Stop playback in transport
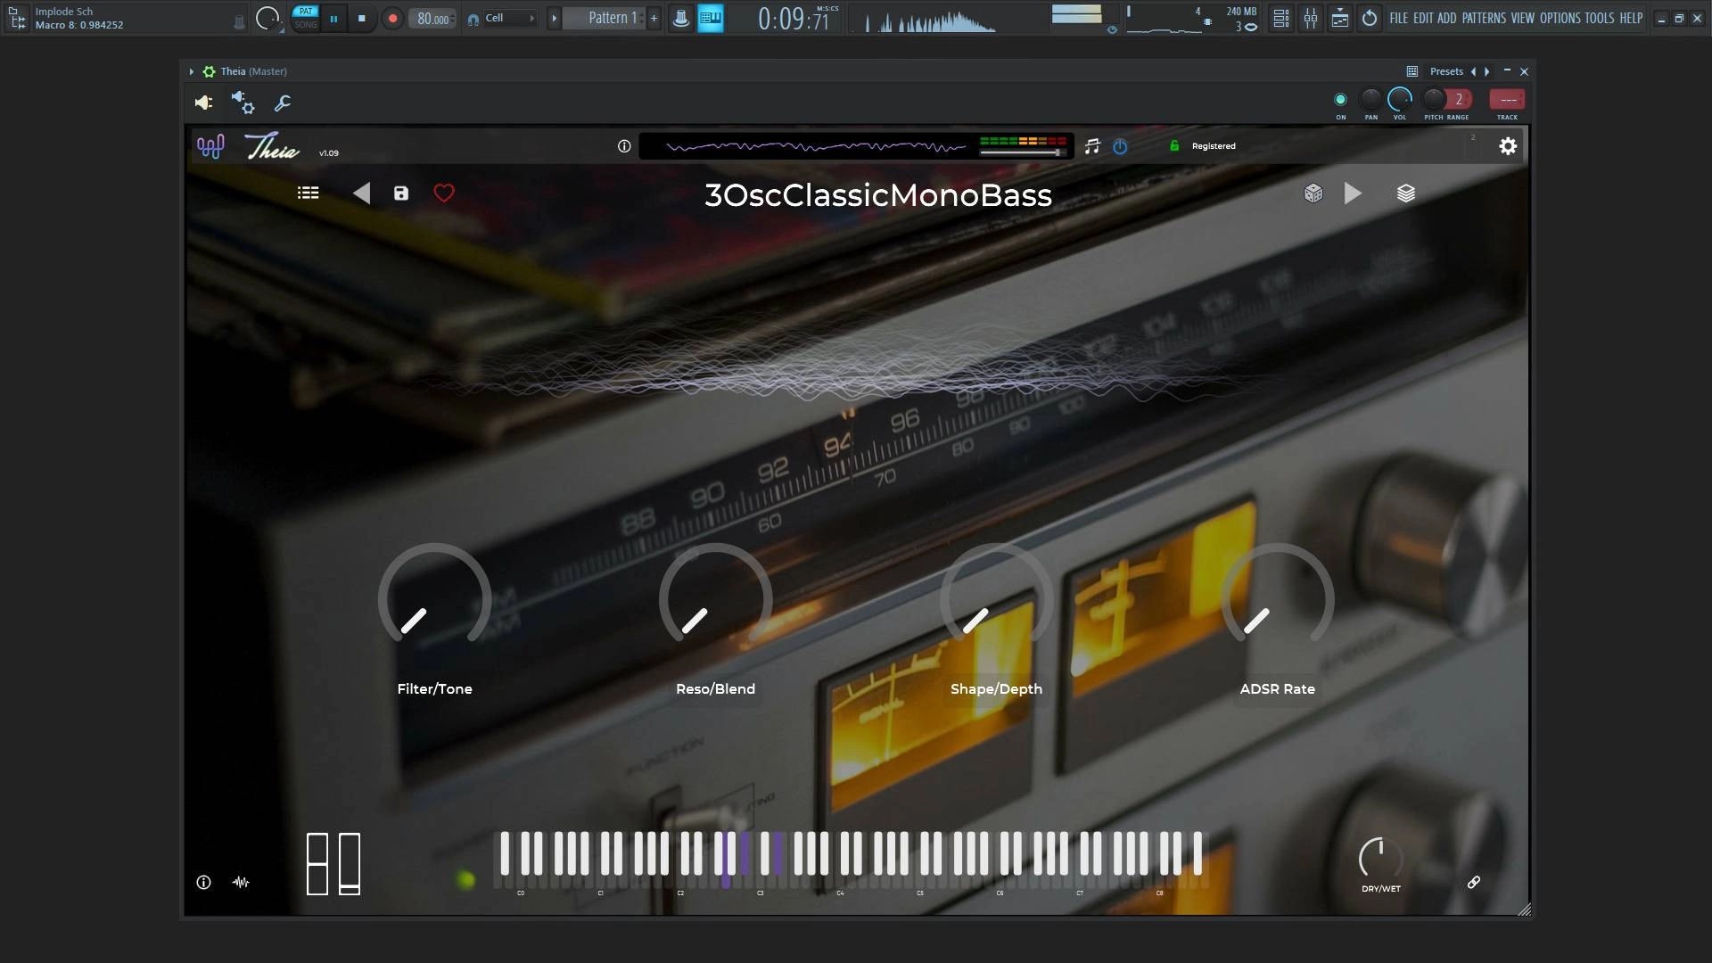 coord(361,18)
